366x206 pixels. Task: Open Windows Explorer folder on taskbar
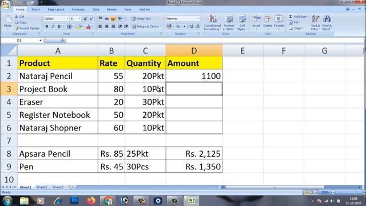(x=24, y=201)
